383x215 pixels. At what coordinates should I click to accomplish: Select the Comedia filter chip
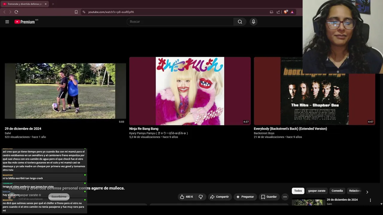click(x=337, y=191)
